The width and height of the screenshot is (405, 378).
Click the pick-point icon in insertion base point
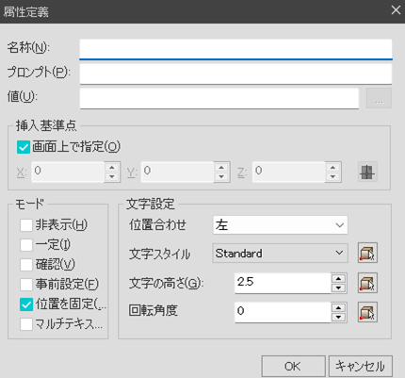pos(367,172)
